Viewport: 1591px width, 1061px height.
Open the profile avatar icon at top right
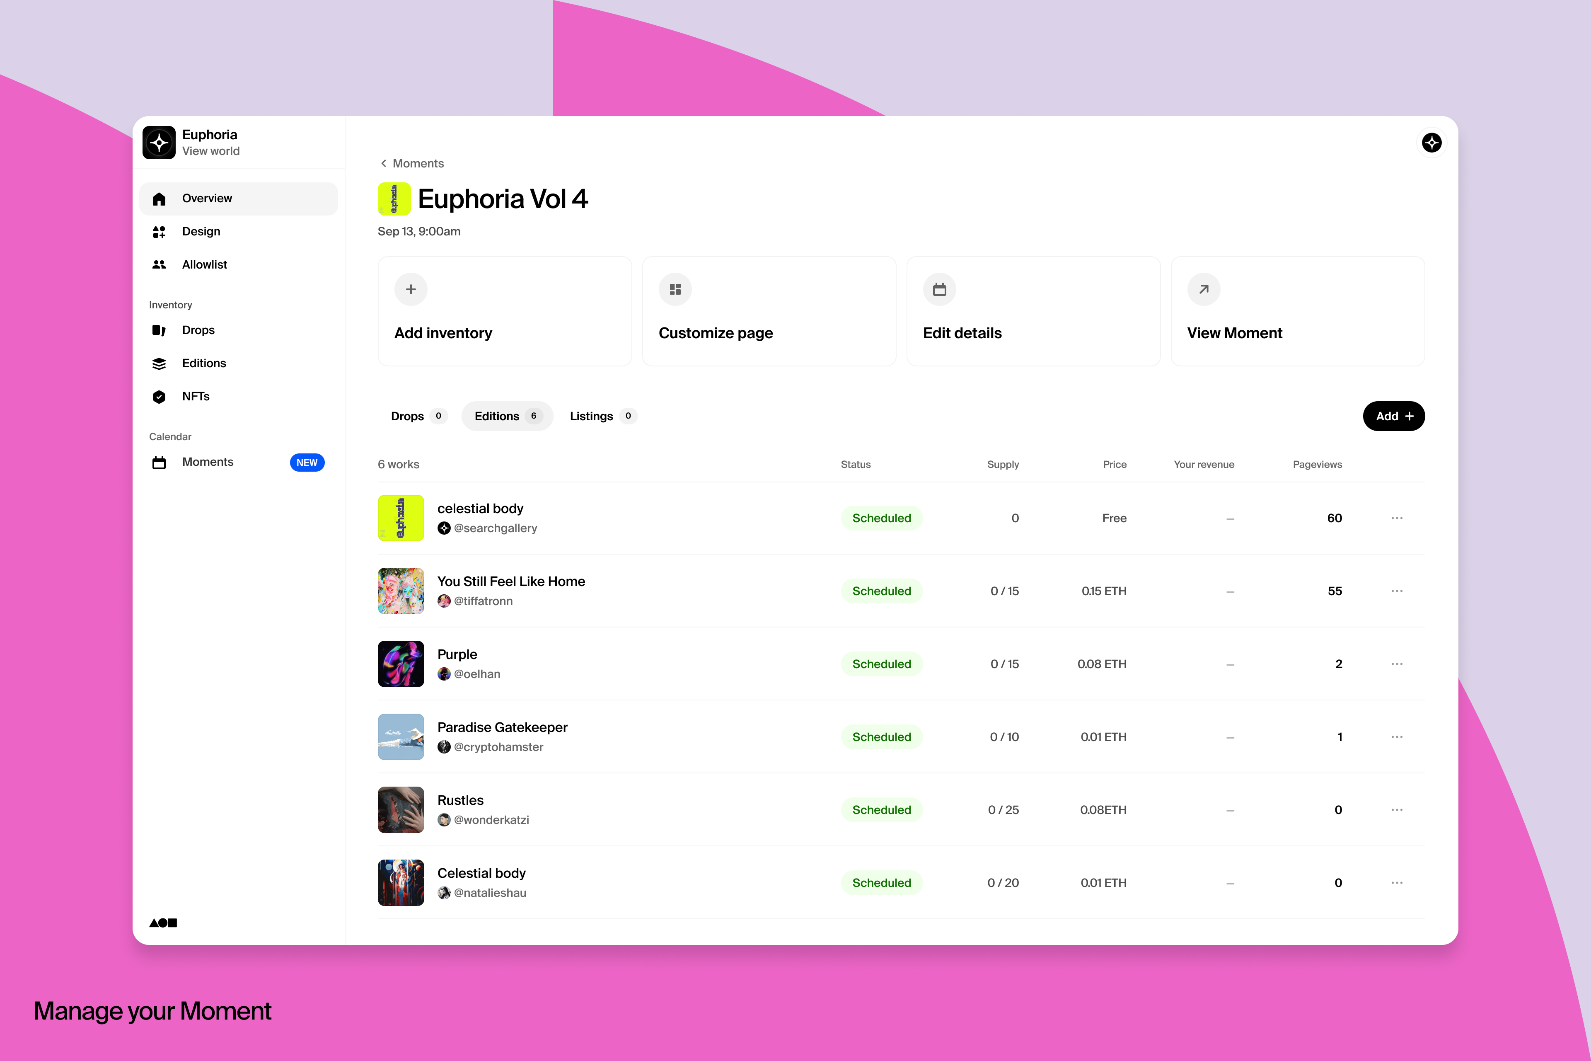click(1431, 142)
